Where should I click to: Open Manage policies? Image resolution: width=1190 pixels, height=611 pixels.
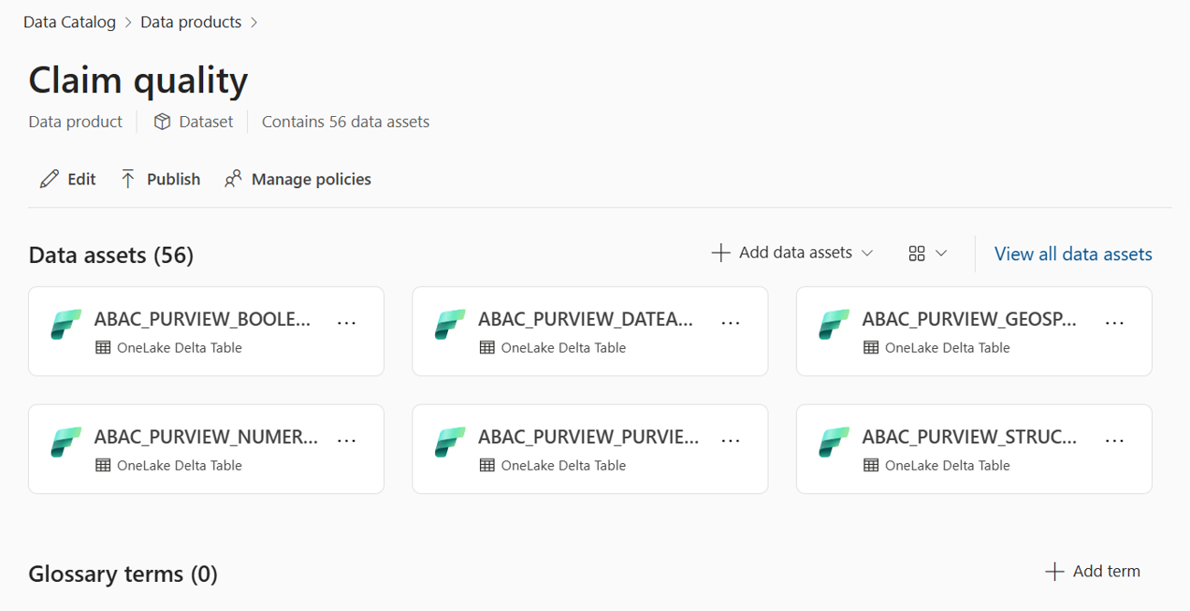[x=297, y=179]
